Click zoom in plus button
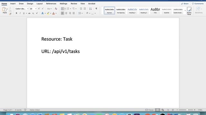 point(195,110)
